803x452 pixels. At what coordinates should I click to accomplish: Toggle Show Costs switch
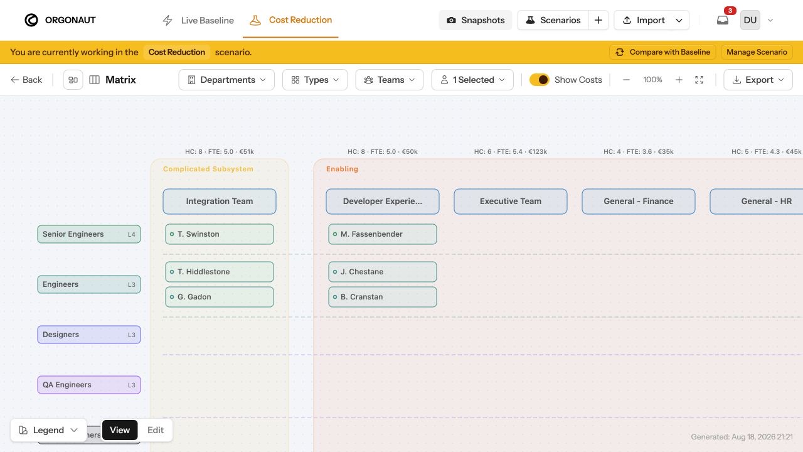point(540,80)
